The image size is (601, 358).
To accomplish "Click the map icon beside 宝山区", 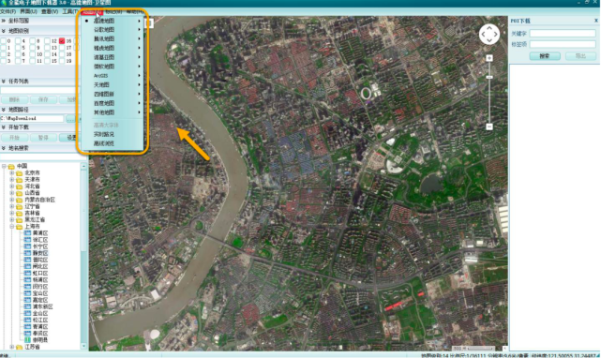I will tap(27, 293).
